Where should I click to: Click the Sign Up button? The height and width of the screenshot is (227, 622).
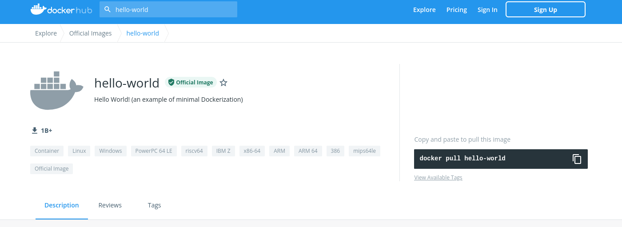pos(546,9)
